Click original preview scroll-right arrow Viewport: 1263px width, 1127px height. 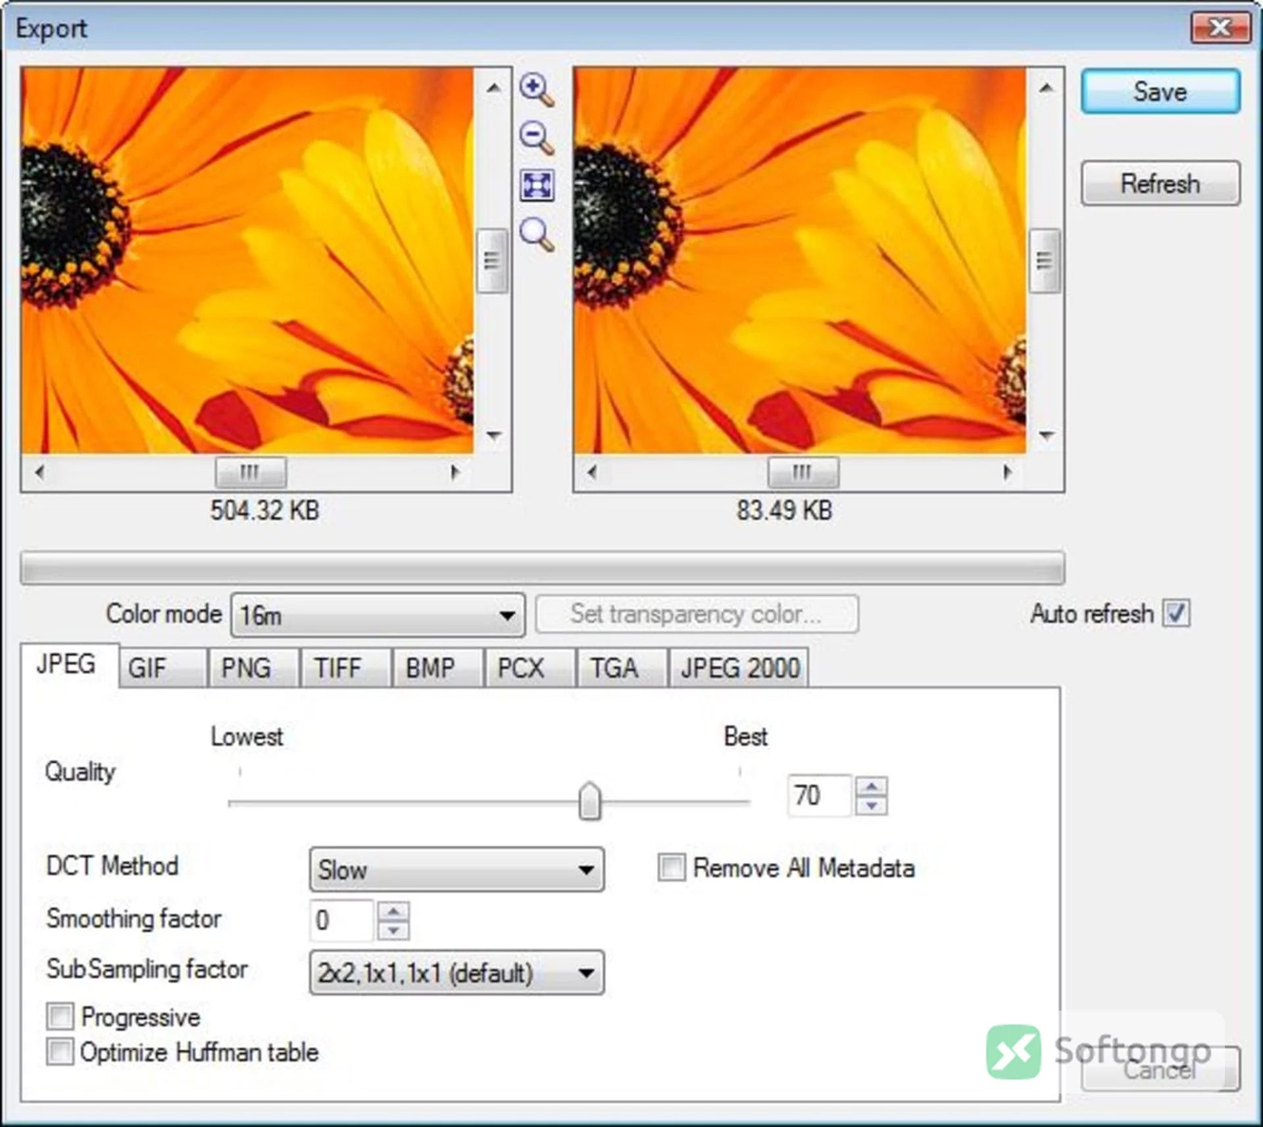455,472
